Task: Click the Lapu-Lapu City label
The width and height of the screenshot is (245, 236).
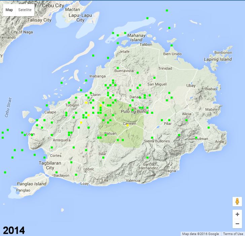Action: pyautogui.click(x=80, y=18)
